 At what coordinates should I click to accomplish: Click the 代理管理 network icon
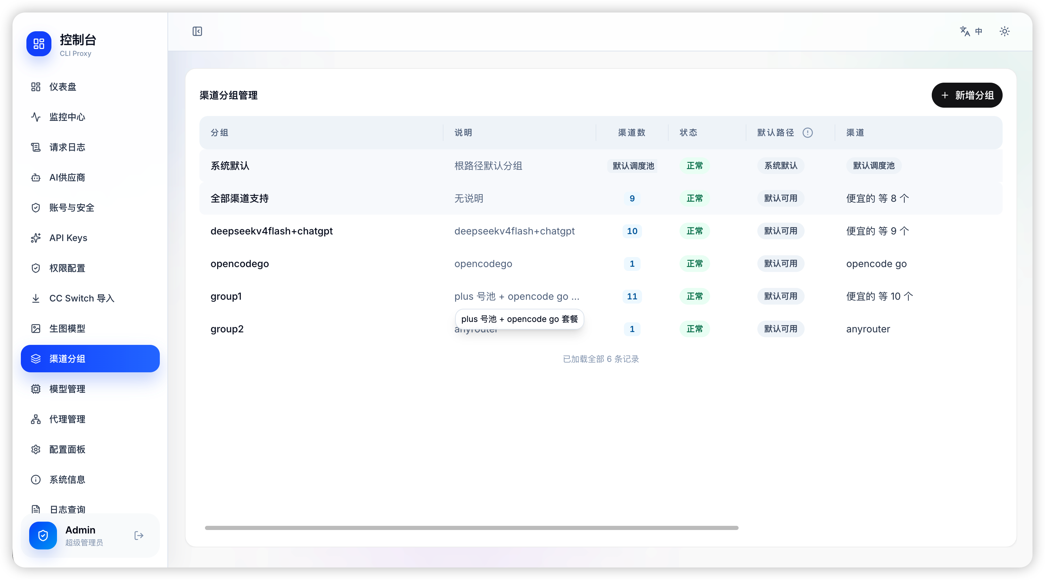36,420
